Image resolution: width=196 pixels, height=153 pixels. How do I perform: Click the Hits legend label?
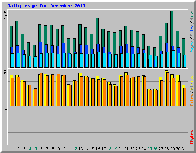[x=192, y=16]
